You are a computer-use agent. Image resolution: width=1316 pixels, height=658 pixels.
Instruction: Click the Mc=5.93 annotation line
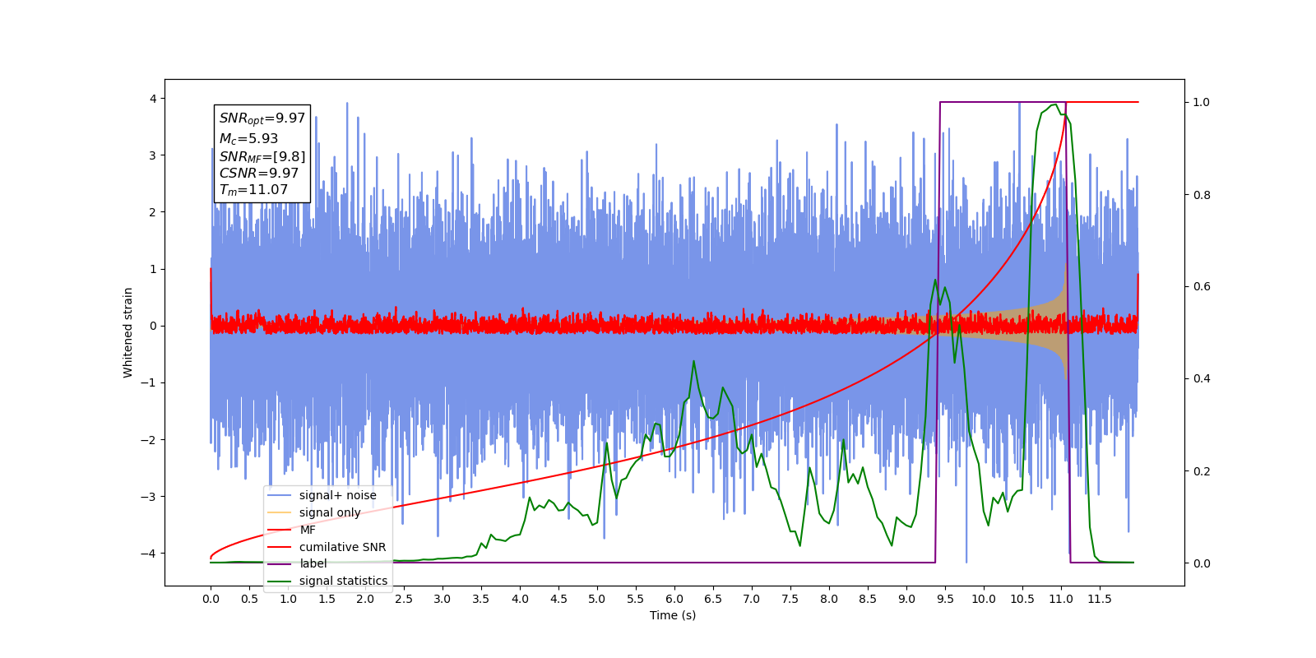248,139
